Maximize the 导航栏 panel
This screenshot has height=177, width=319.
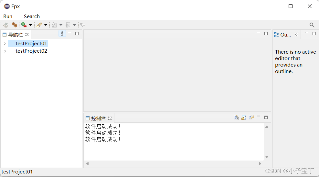click(77, 34)
